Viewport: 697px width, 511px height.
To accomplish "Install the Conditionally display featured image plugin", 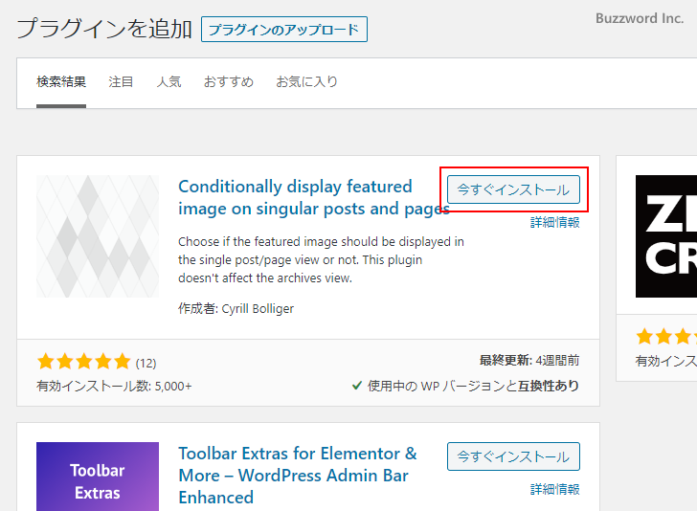I will click(x=513, y=189).
